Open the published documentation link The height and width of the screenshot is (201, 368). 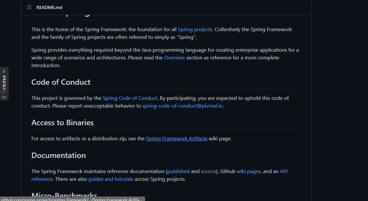178,171
